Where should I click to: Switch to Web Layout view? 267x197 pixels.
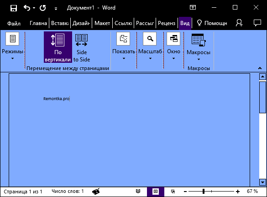(173, 192)
